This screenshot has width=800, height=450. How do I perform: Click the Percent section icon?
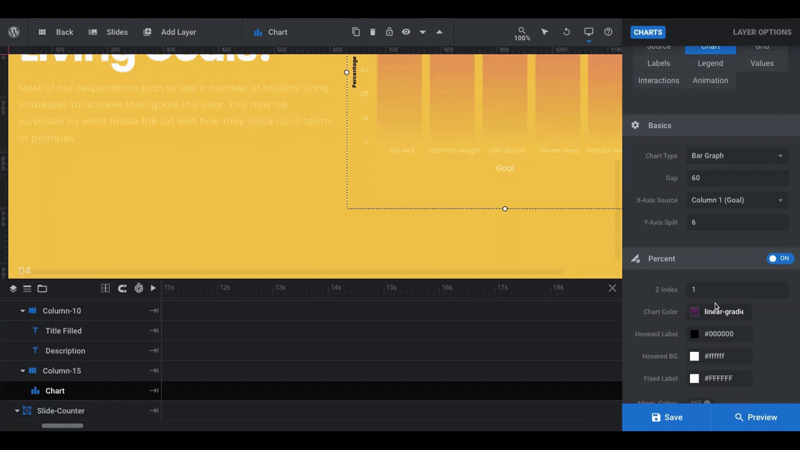click(635, 259)
